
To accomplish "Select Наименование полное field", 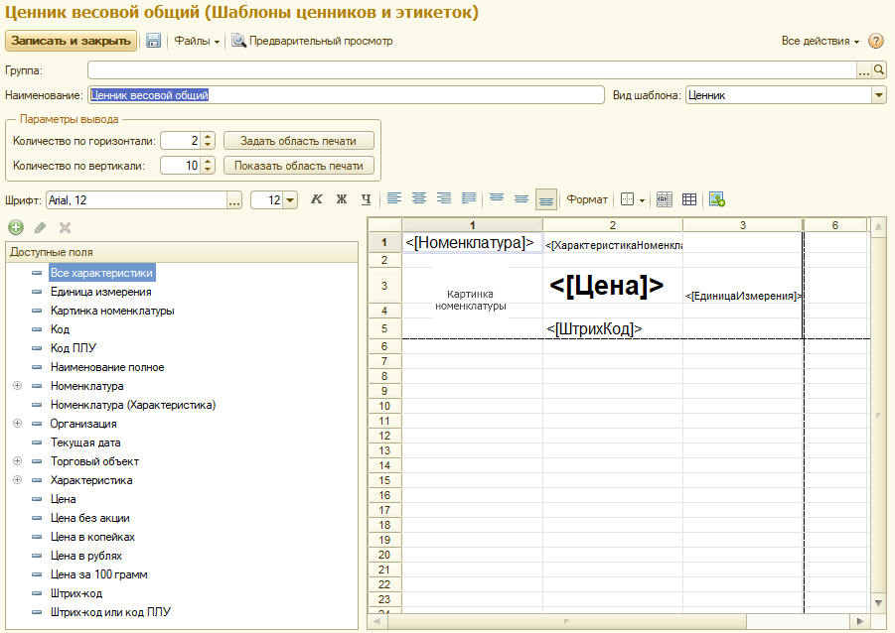I will (107, 367).
